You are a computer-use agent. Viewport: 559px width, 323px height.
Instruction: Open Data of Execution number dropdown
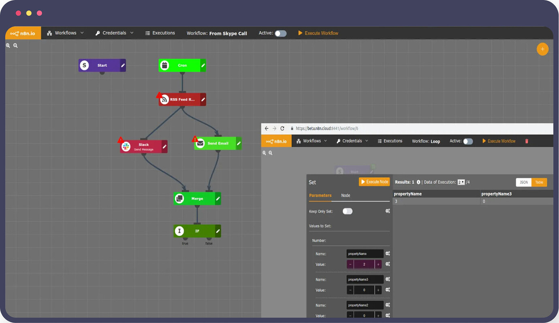461,182
